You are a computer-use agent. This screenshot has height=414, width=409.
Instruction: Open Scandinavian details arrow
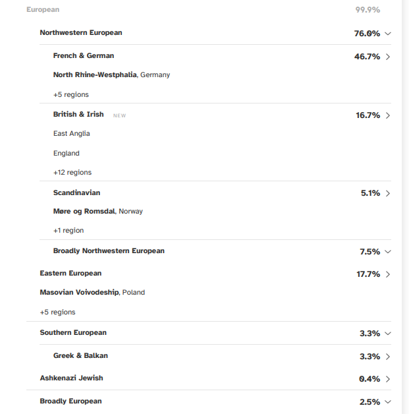pos(388,193)
